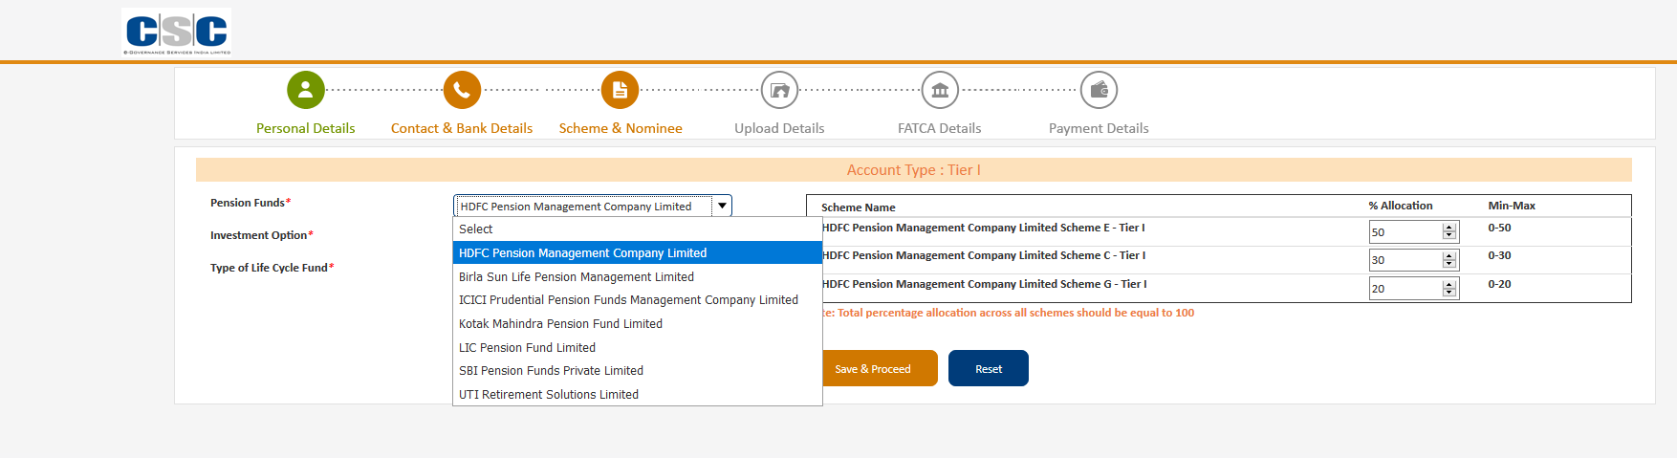1677x458 pixels.
Task: Open the Upload Details step icon
Action: 779,90
